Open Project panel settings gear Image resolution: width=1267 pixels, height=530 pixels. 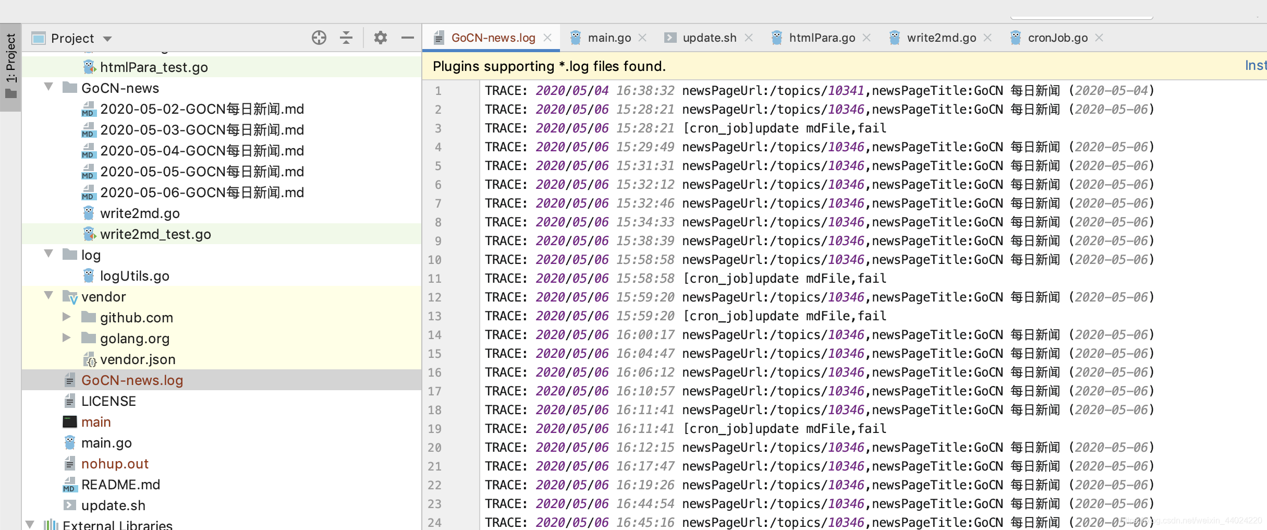(381, 38)
